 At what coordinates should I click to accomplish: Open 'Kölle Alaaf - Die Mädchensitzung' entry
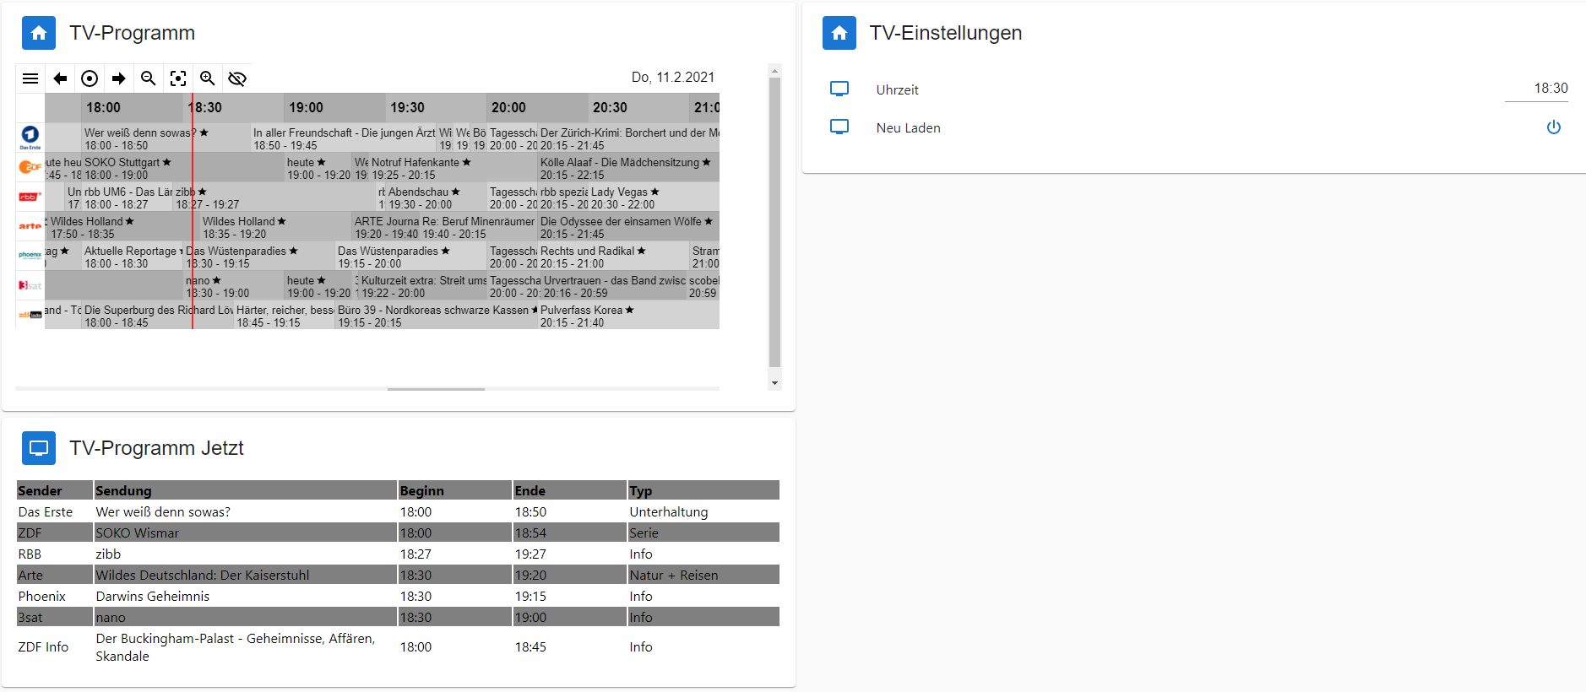pos(629,168)
